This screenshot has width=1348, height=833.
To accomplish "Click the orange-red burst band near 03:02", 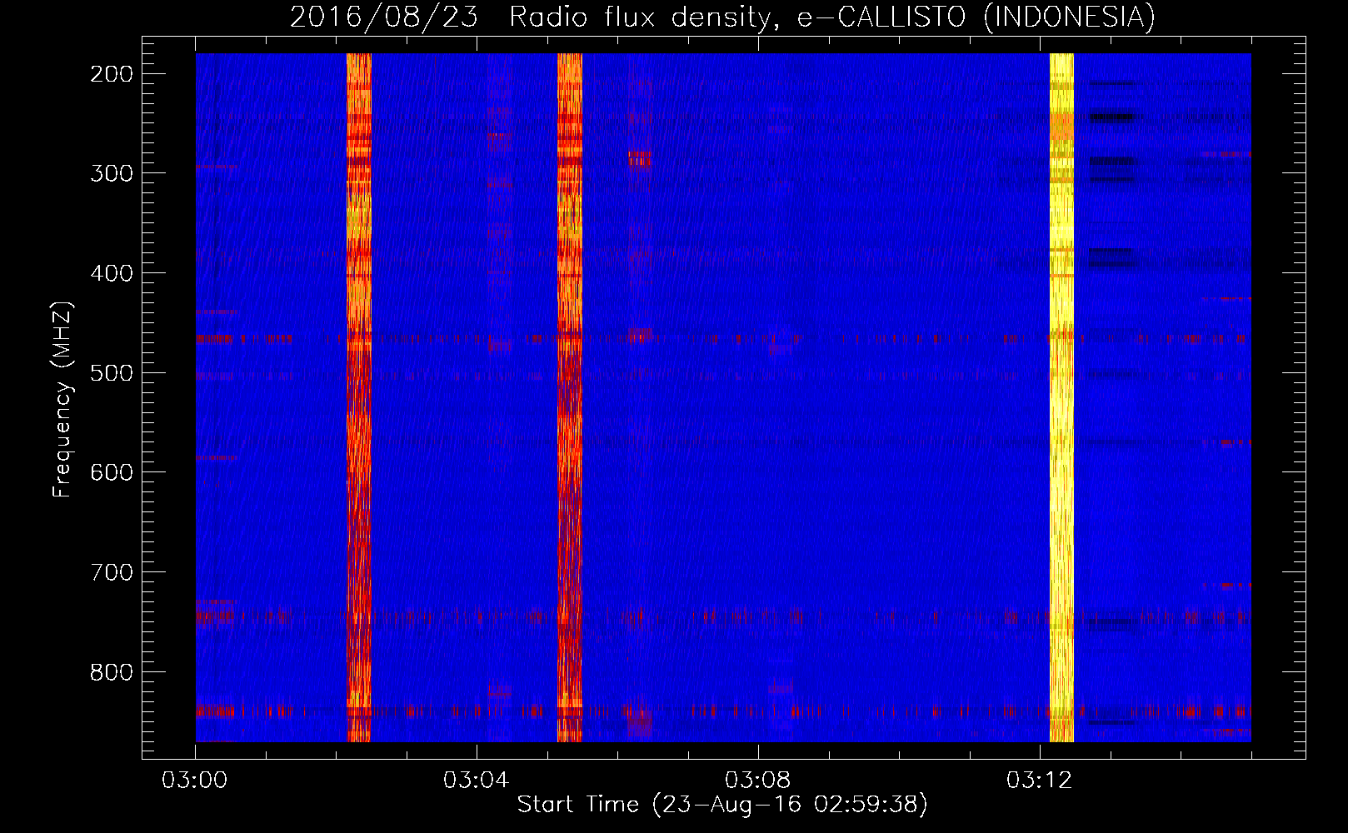I will pos(358,397).
